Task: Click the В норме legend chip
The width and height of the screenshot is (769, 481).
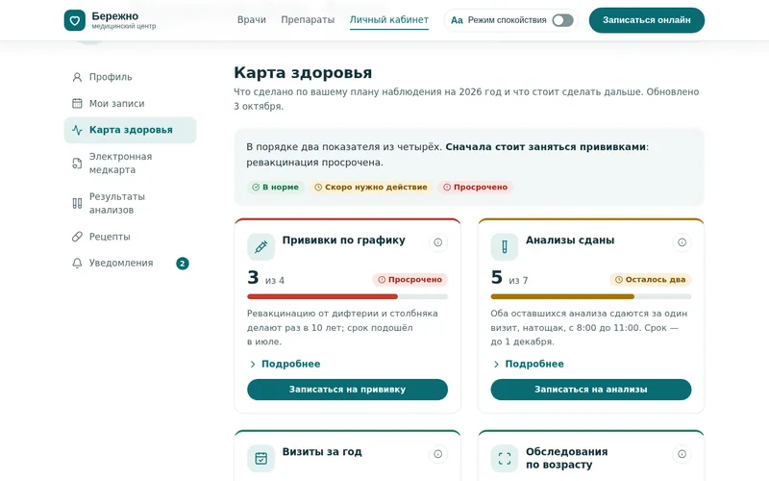Action: tap(276, 187)
